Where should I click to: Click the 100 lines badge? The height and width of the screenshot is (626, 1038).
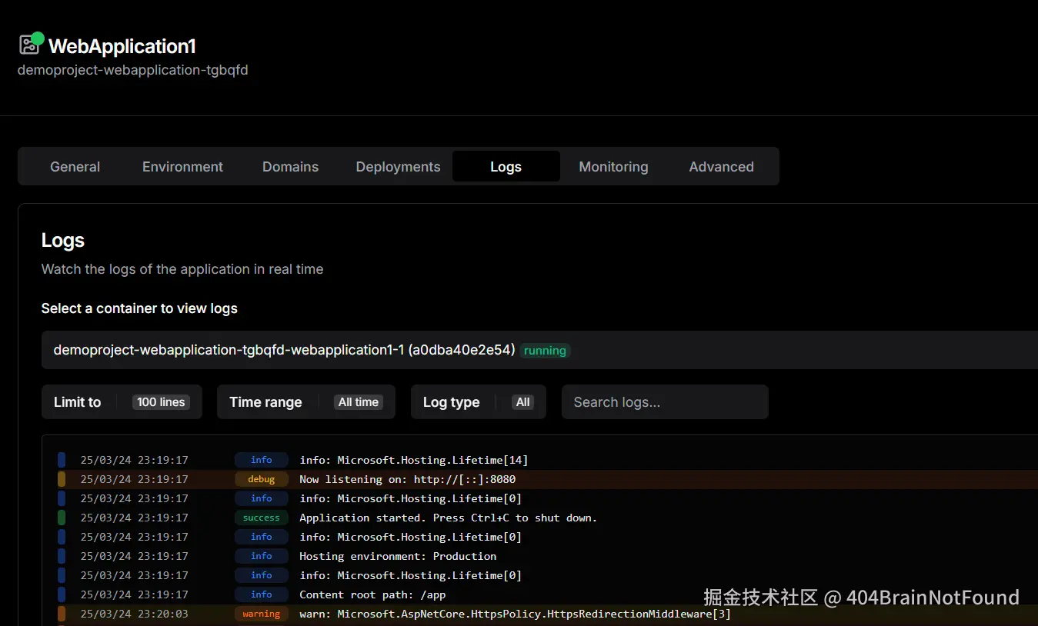tap(161, 402)
